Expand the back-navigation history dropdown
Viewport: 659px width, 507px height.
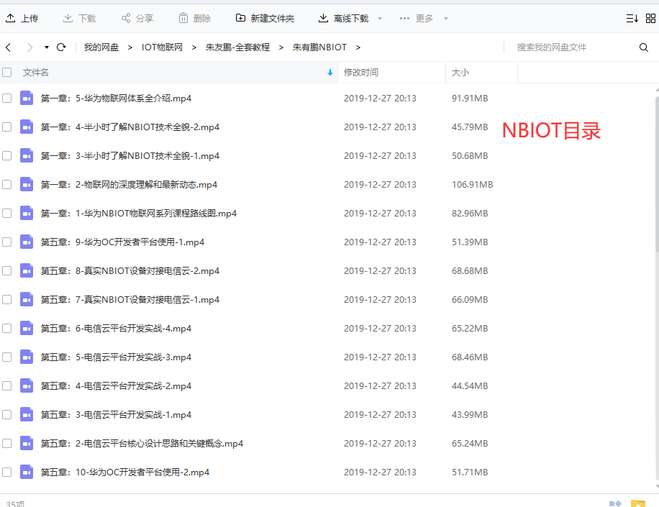45,47
